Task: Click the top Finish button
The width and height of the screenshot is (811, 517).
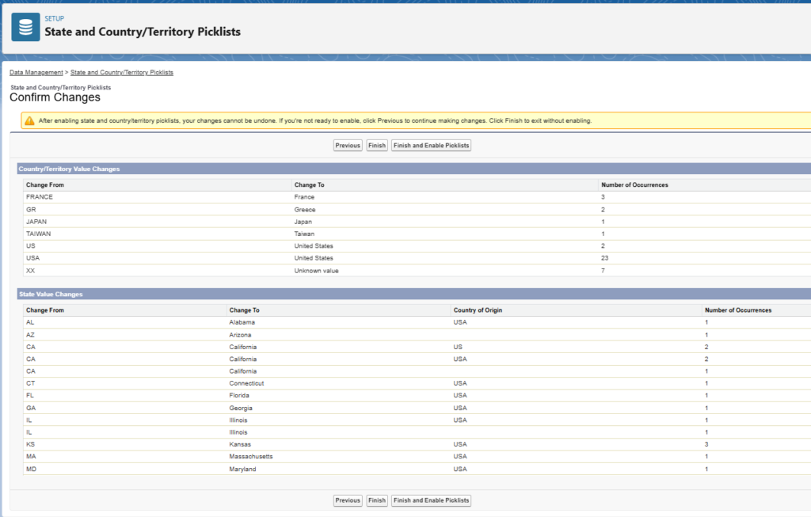Action: tap(376, 146)
